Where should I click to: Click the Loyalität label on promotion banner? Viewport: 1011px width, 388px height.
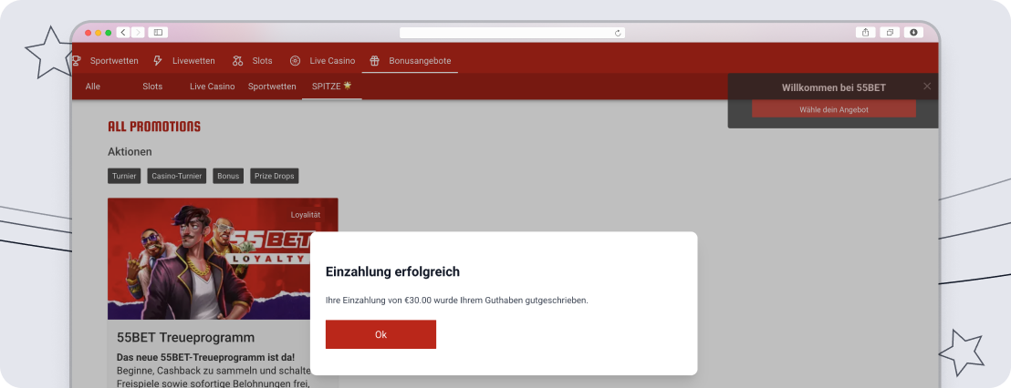[x=306, y=215]
